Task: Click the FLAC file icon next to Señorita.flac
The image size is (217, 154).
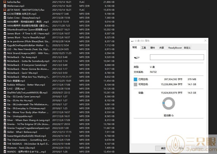Action: 5,2
